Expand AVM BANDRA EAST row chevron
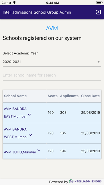The height and width of the screenshot is (185, 104). [29, 115]
